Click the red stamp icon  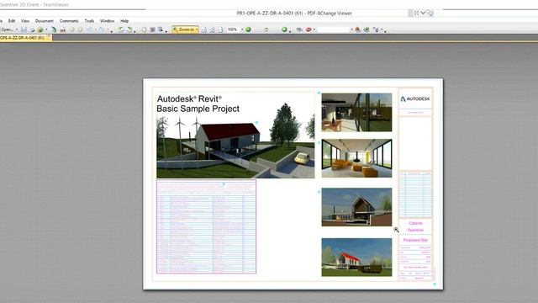(x=309, y=29)
